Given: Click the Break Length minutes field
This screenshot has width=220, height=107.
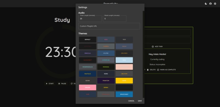Looking at the screenshot, I should click(x=115, y=18).
